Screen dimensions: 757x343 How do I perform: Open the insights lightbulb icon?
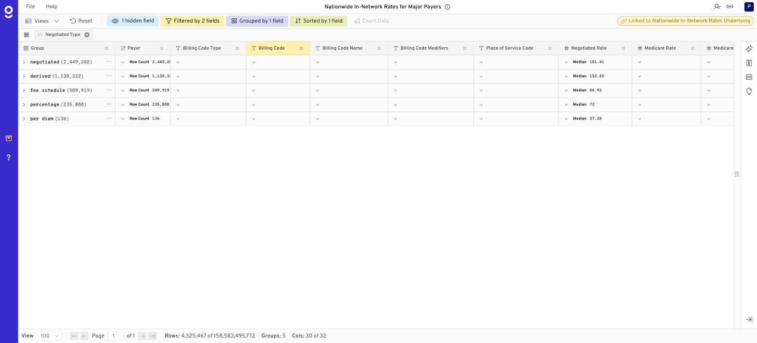coord(749,92)
